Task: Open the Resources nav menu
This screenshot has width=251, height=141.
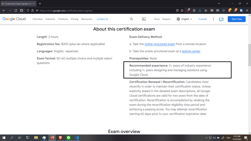Action: tap(87, 19)
